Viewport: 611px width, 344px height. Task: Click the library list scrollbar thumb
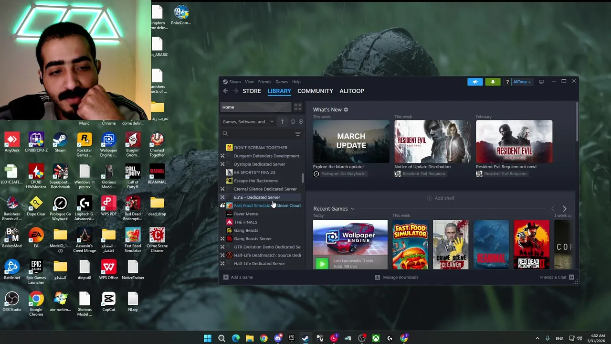(x=303, y=178)
